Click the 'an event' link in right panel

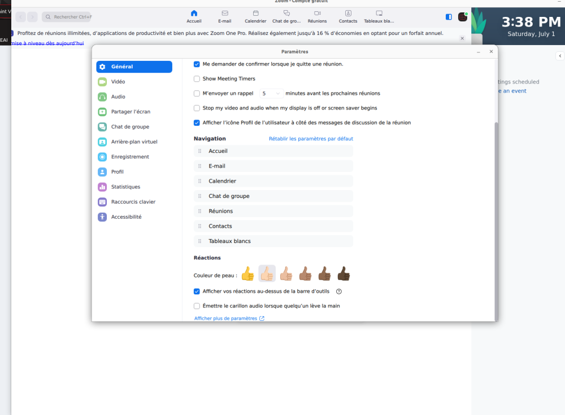(x=512, y=91)
